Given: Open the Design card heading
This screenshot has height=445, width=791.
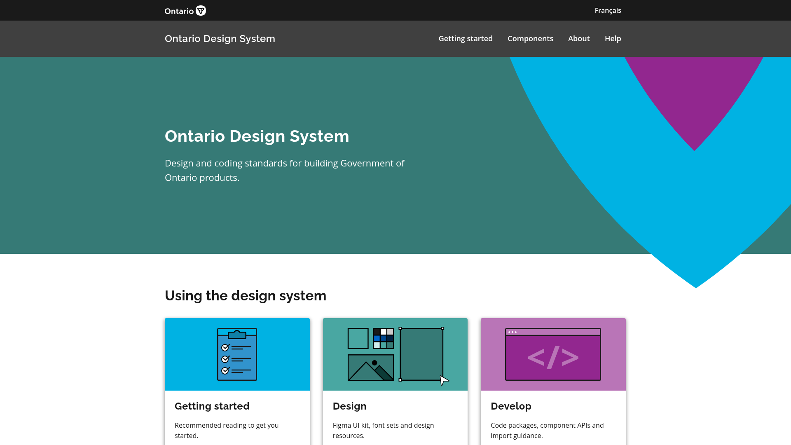Looking at the screenshot, I should point(349,406).
